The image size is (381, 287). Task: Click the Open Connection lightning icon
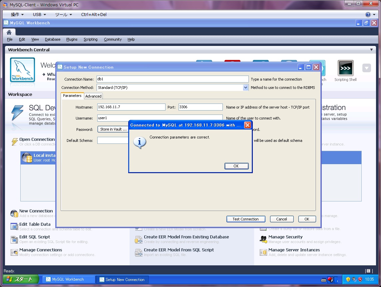pos(15,142)
